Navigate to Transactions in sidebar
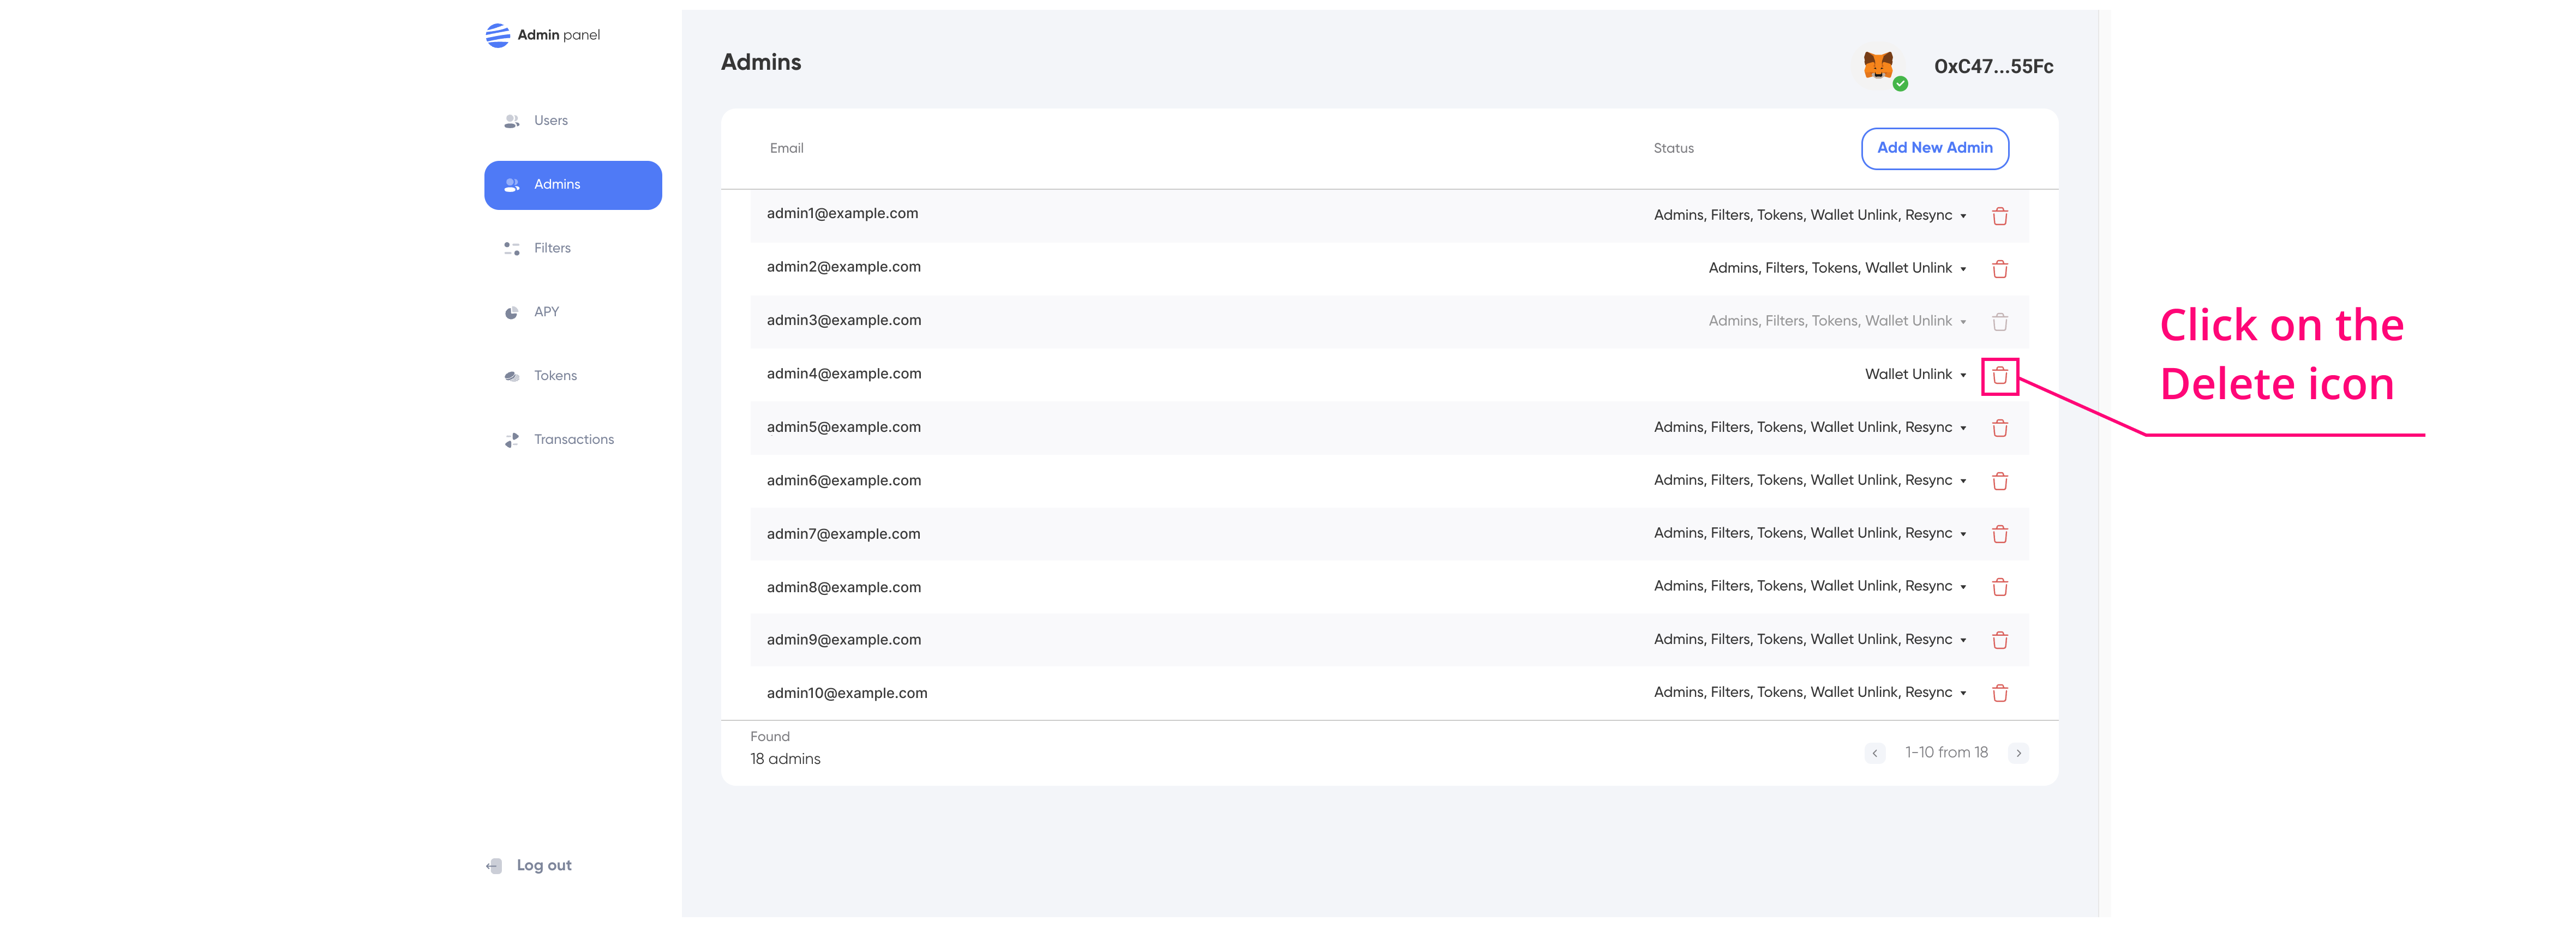This screenshot has height=927, width=2576. pos(573,440)
